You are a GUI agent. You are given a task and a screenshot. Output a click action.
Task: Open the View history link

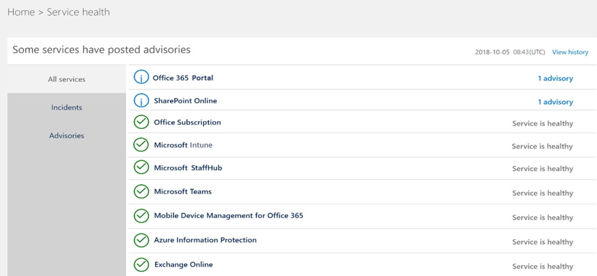(x=570, y=52)
